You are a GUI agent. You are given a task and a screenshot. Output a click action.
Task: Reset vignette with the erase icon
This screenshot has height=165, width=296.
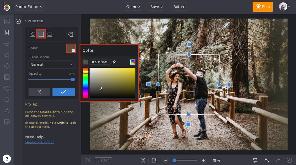[71, 34]
